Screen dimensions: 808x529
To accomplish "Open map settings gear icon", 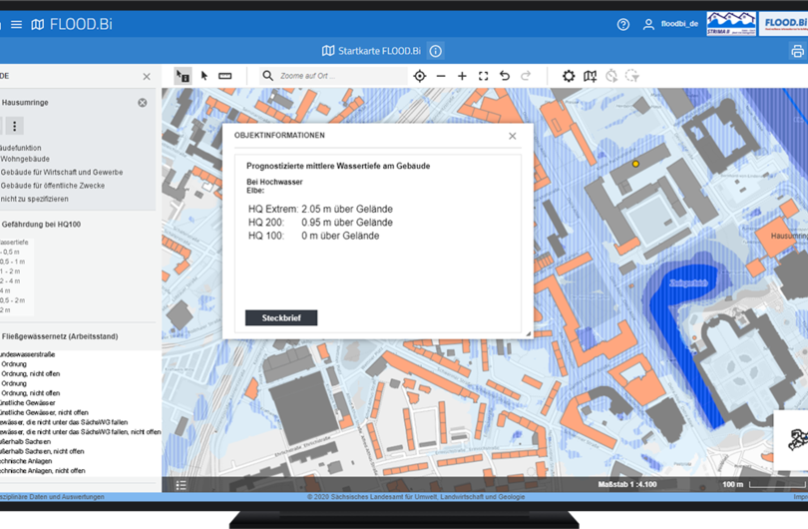I will [x=569, y=76].
